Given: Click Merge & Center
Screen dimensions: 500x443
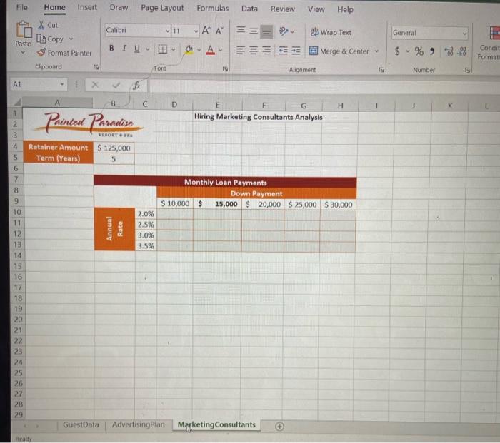Looking at the screenshot, I should click(x=339, y=51).
